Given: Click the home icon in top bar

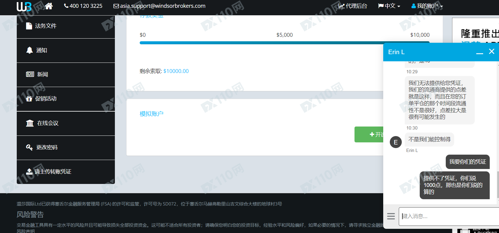Looking at the screenshot, I should [49, 6].
